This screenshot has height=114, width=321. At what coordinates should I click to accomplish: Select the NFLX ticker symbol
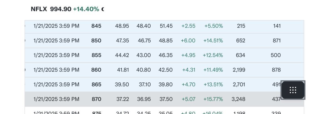tap(39, 9)
